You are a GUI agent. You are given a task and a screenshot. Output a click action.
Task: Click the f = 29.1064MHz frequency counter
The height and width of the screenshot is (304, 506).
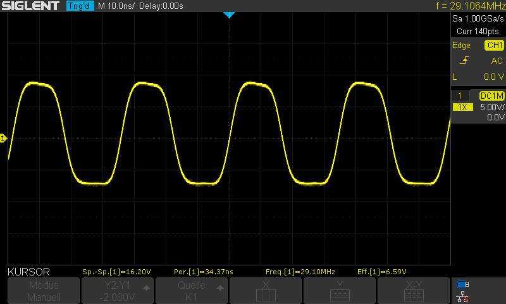click(471, 6)
